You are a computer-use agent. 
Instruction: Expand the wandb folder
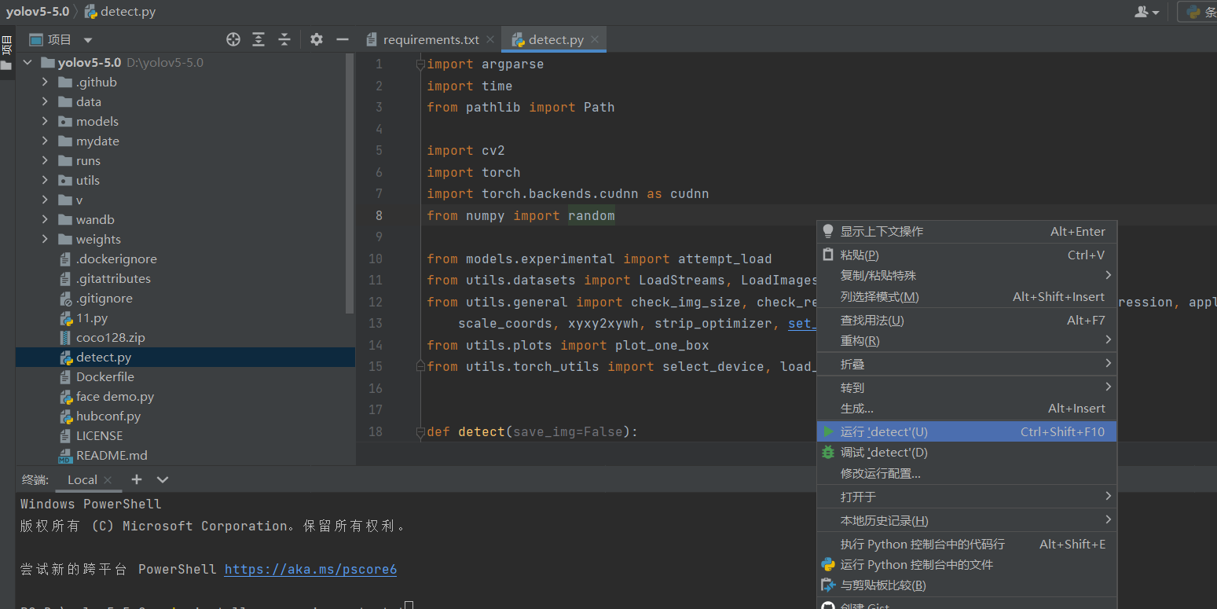[x=46, y=219]
